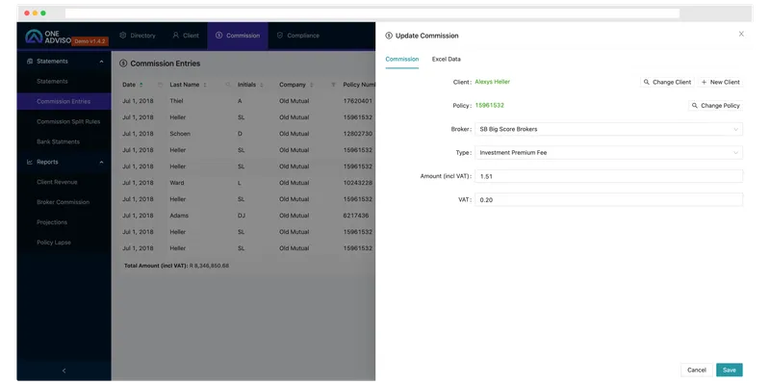770x385 pixels.
Task: Click the Reports chart icon in the sidebar
Action: 30,162
